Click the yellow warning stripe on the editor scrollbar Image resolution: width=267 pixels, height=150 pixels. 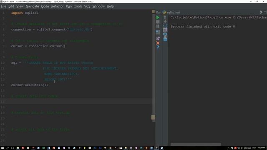[x=153, y=117]
